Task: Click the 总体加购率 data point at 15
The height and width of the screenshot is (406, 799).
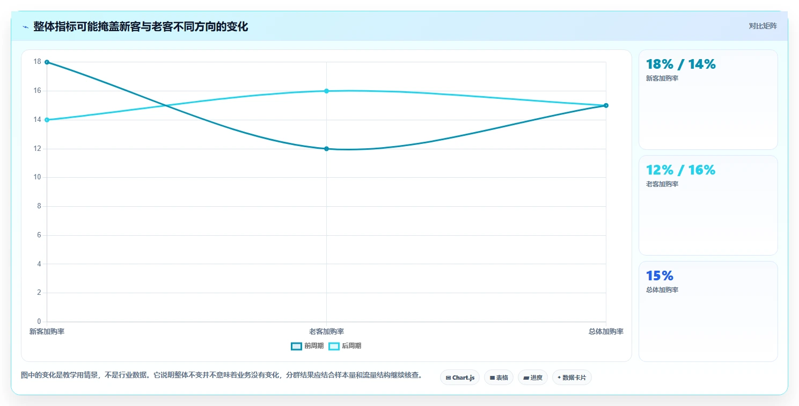Action: click(606, 105)
